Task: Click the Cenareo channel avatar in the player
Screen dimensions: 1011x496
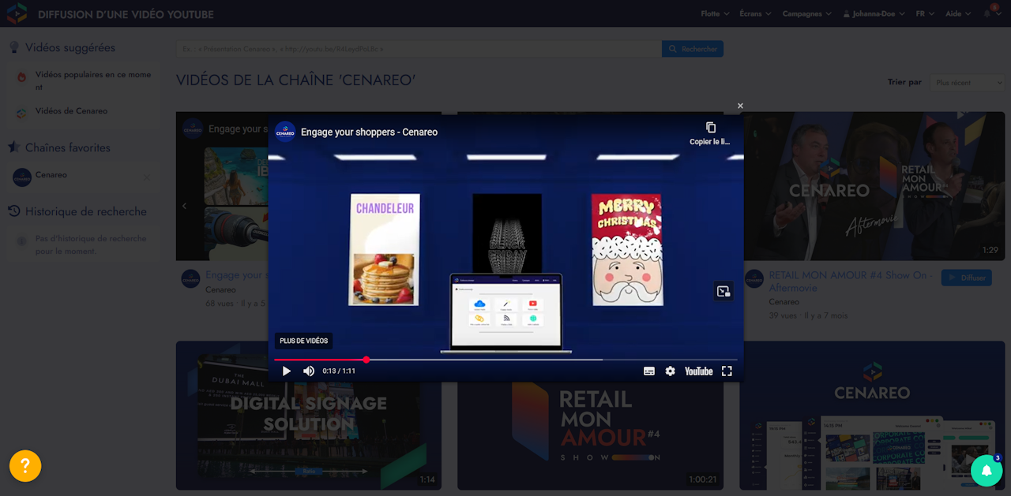Action: point(285,132)
